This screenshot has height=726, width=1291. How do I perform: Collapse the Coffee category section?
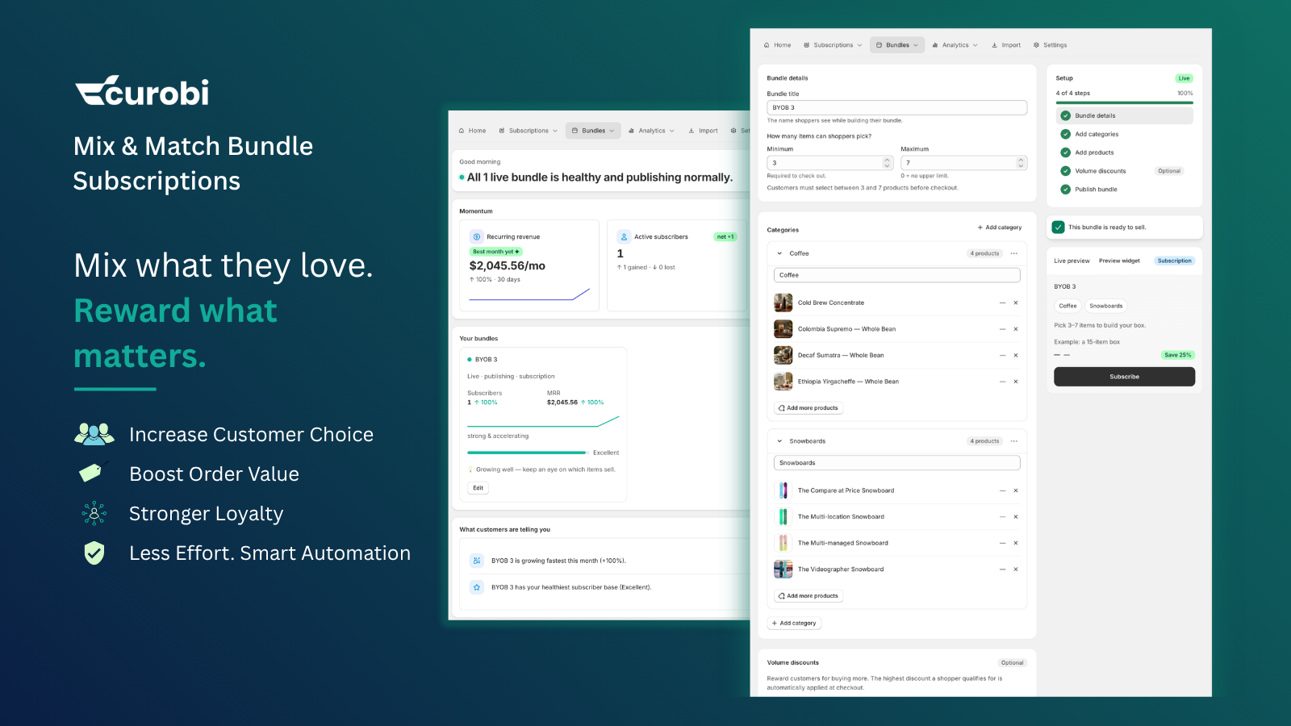779,253
